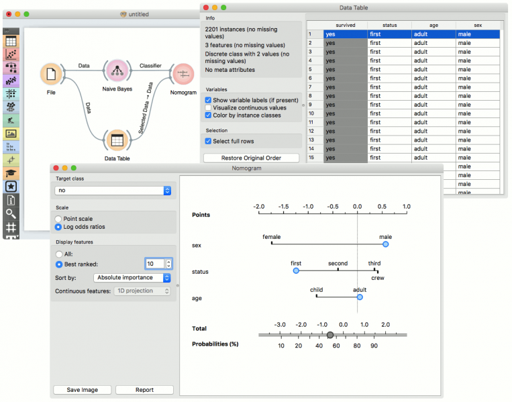Open the File widget node
The width and height of the screenshot is (512, 402).
pos(51,74)
